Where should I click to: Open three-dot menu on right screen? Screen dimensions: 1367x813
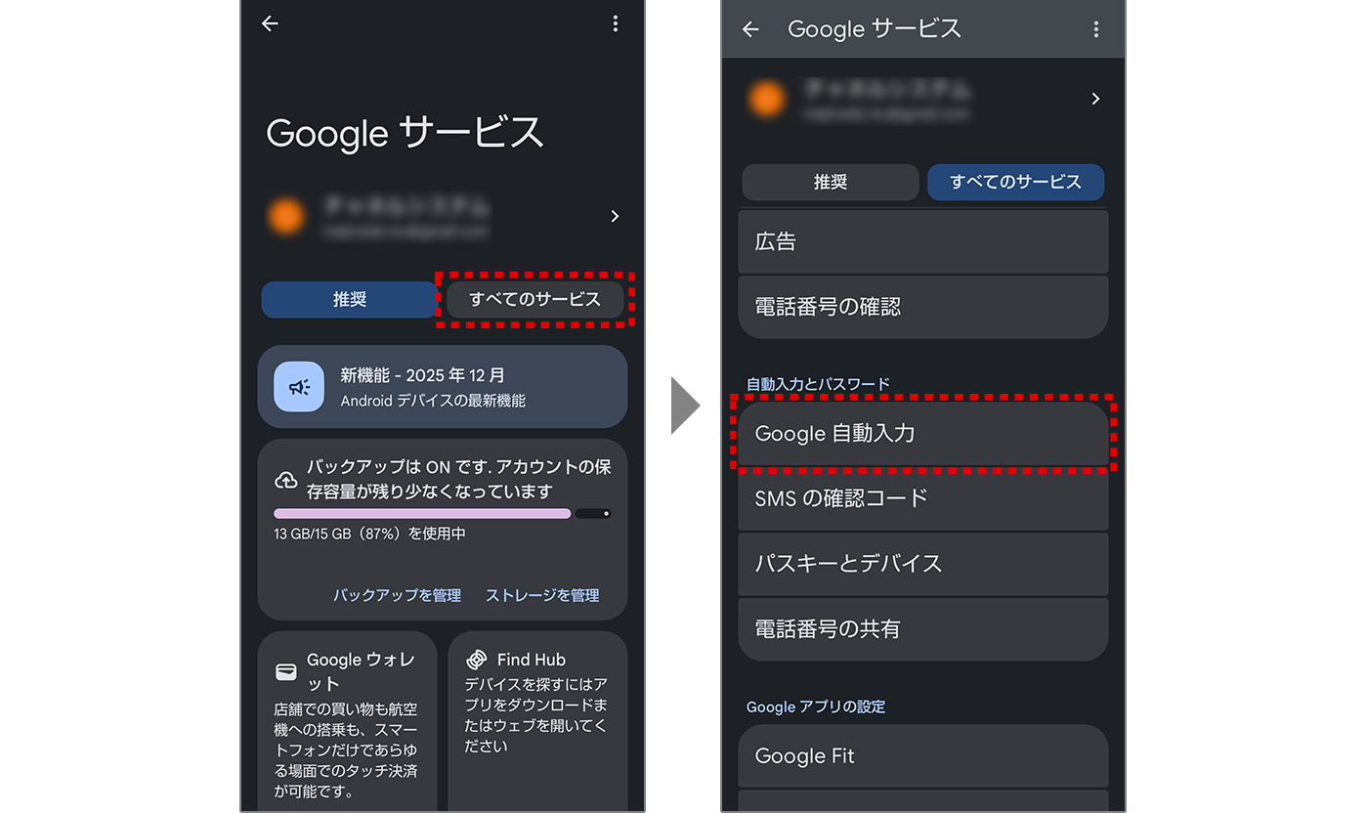(x=1095, y=29)
